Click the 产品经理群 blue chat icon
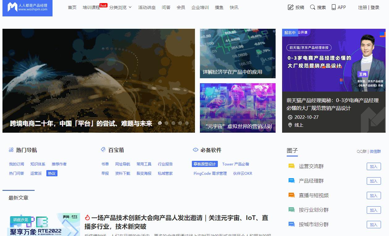This screenshot has width=389, height=236. [x=292, y=181]
